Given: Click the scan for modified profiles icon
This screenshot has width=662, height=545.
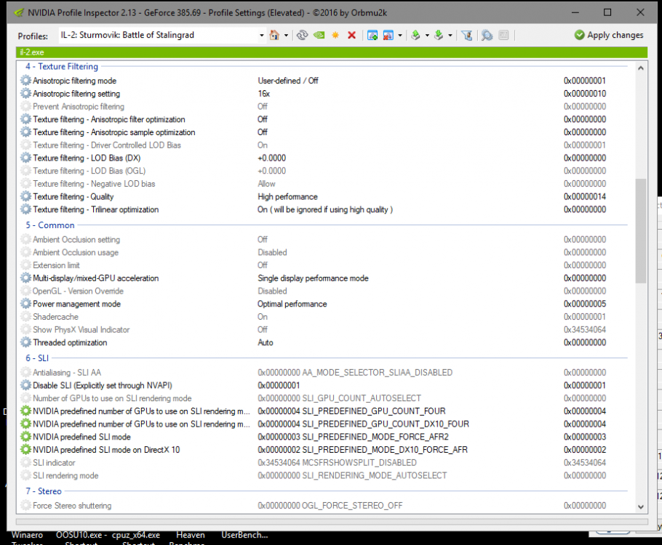Looking at the screenshot, I should 487,35.
